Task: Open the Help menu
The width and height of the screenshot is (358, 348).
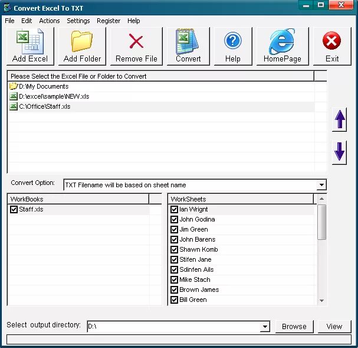Action: pyautogui.click(x=133, y=21)
